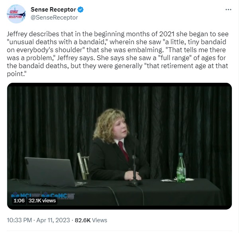View the 82.6K Views analytics count
Image resolution: width=239 pixels, height=233 pixels.
pyautogui.click(x=91, y=220)
